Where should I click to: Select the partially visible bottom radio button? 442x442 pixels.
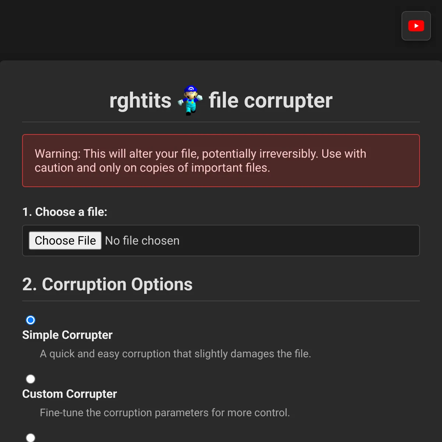coord(31,438)
